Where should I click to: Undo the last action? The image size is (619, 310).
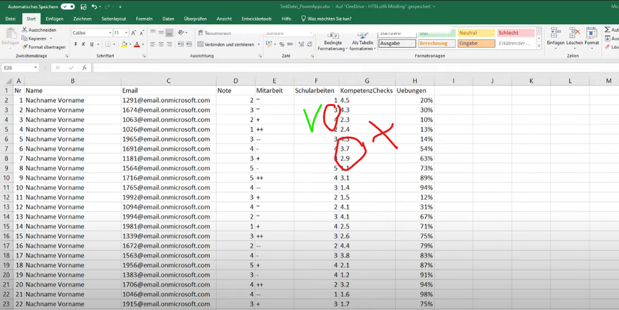94,7
